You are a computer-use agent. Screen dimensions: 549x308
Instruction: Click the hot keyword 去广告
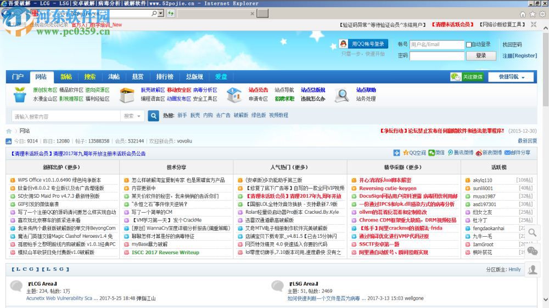tap(223, 116)
